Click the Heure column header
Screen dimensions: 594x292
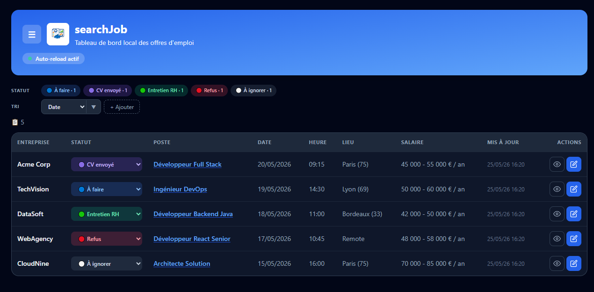tap(318, 142)
